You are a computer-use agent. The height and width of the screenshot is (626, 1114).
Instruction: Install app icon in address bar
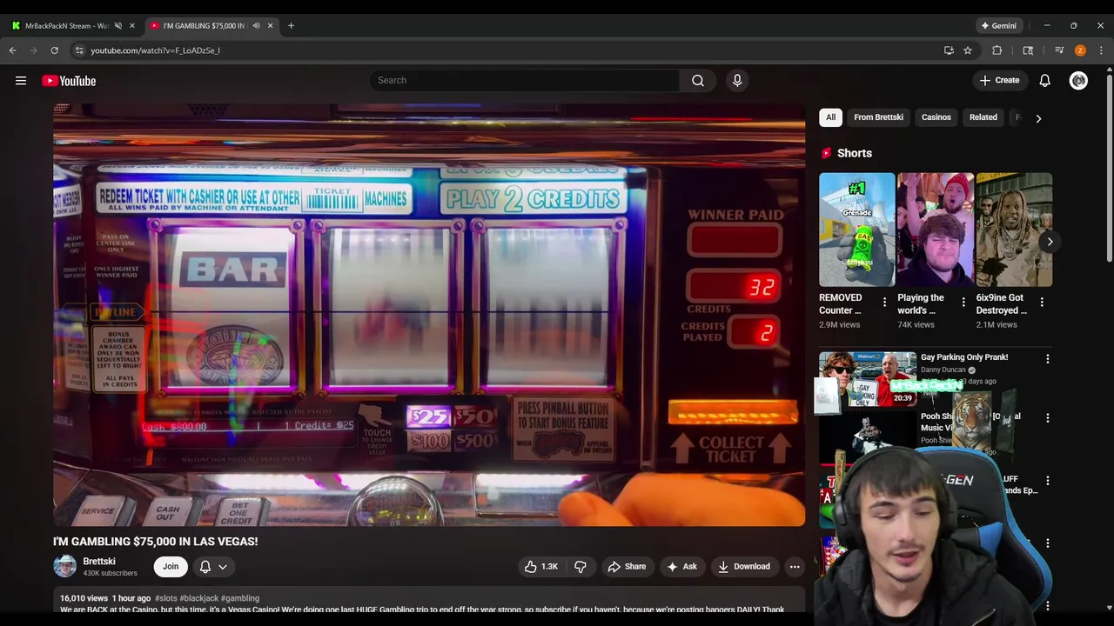949,50
